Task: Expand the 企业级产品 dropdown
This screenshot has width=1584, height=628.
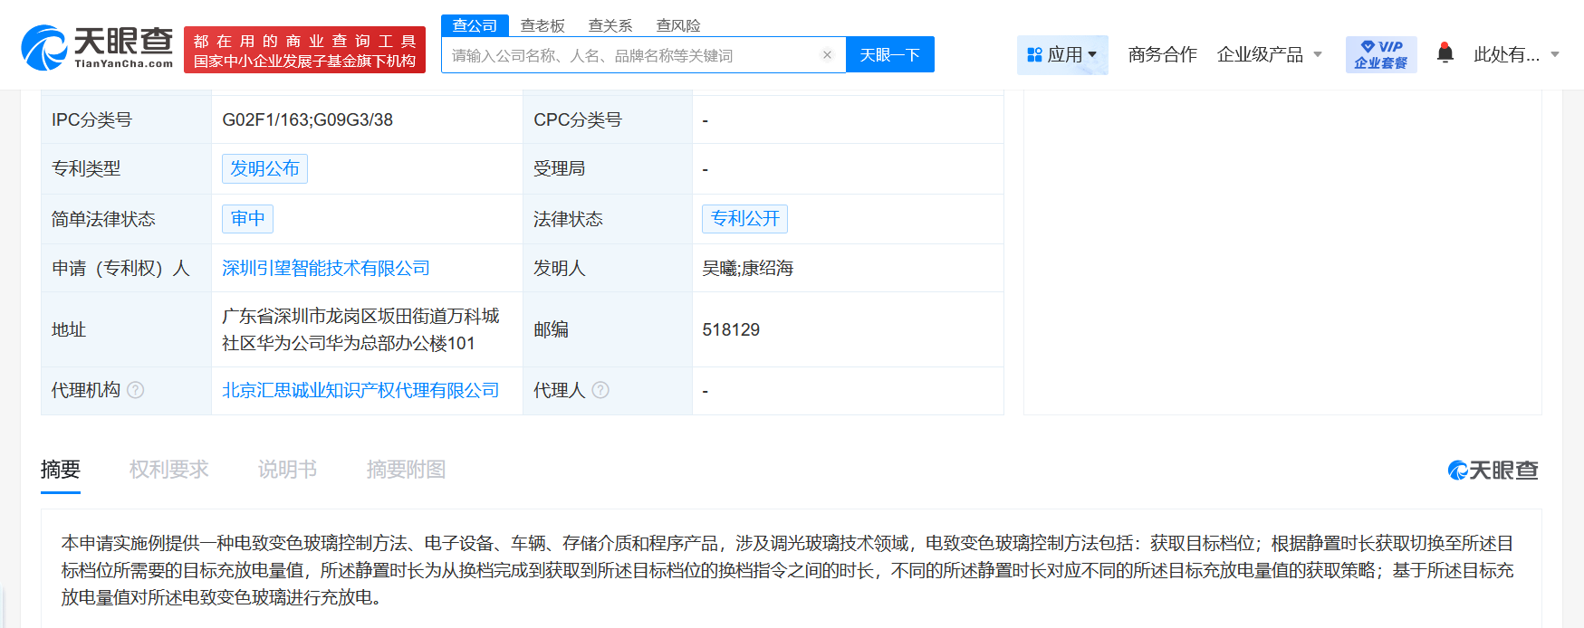Action: tap(1269, 55)
